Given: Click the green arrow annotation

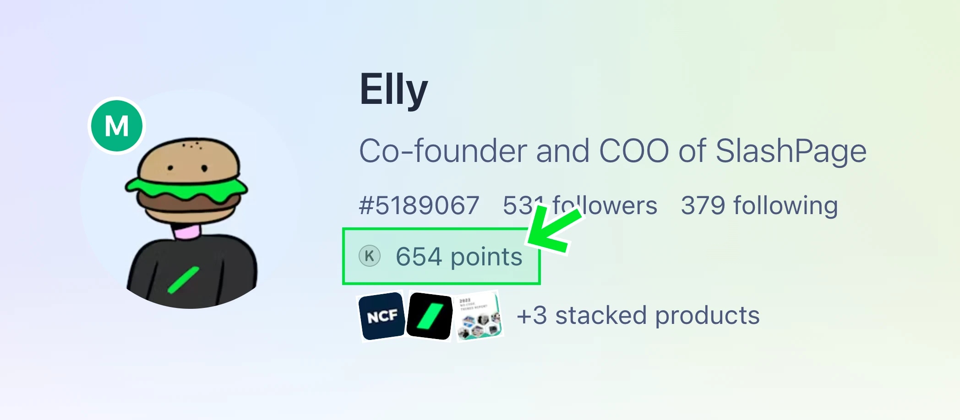Looking at the screenshot, I should (554, 229).
